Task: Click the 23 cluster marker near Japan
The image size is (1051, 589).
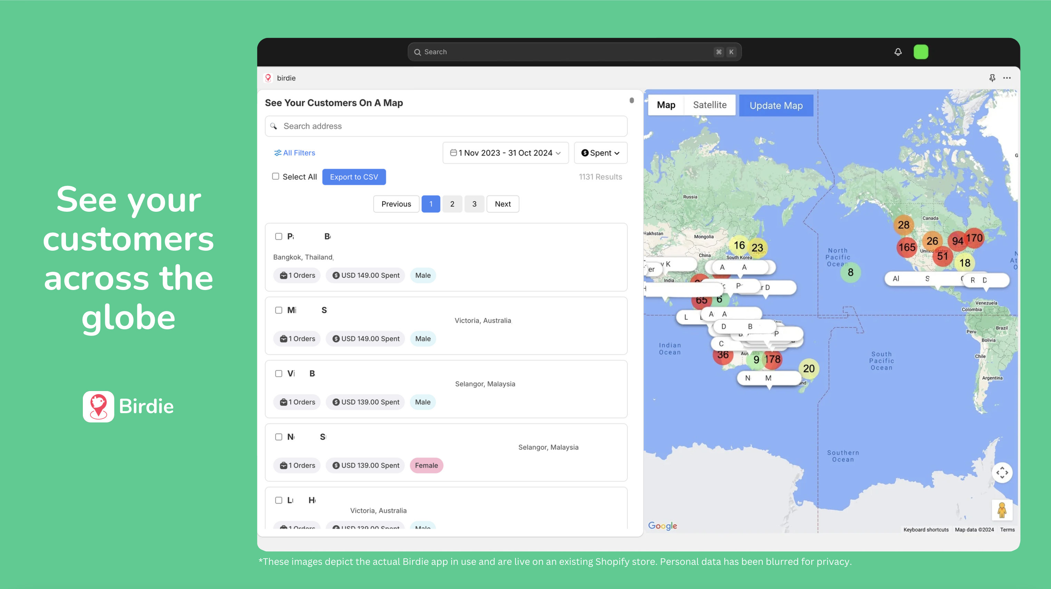Action: coord(758,248)
